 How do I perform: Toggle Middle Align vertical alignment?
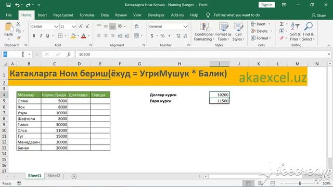click(106, 26)
